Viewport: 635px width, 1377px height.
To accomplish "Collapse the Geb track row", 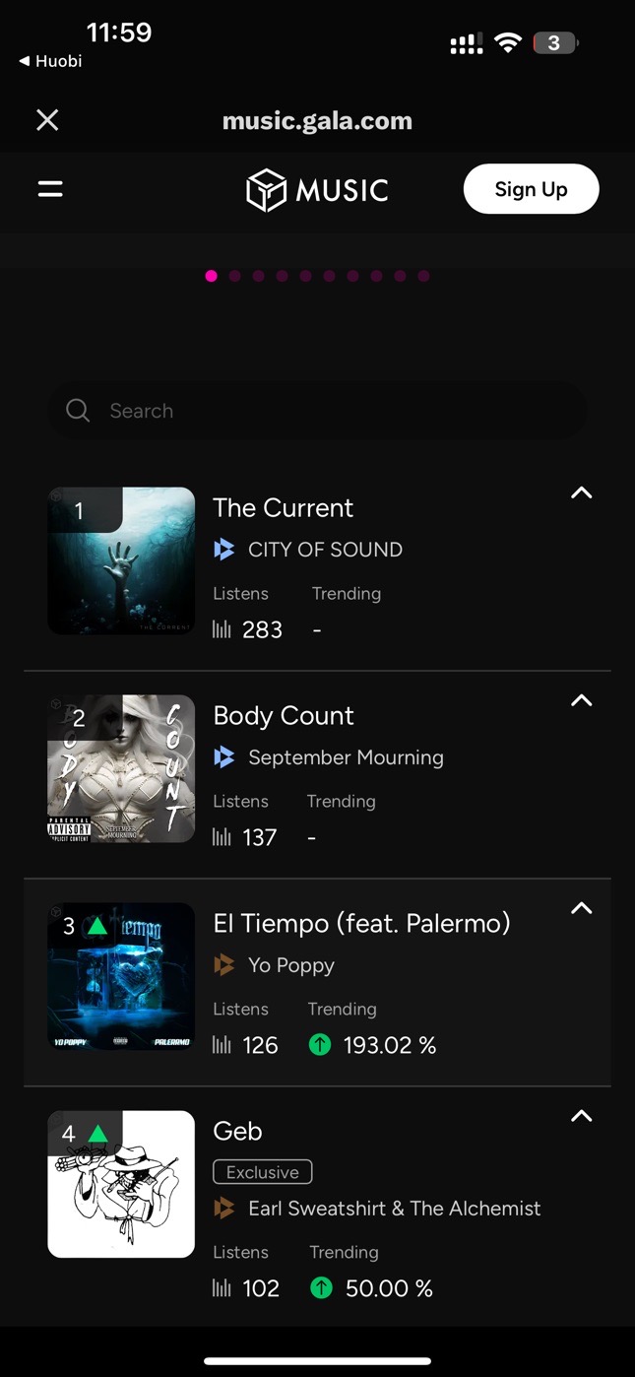I will click(582, 1116).
